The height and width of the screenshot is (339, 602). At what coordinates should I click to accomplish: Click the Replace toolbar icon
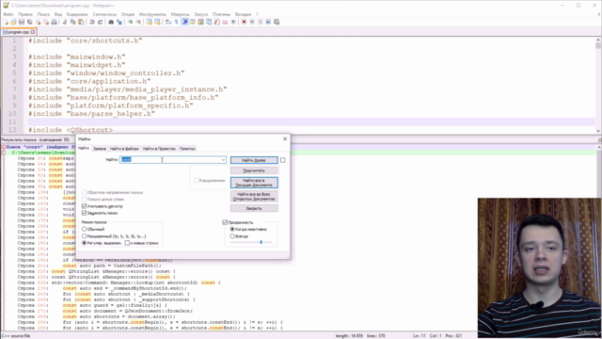click(x=119, y=22)
